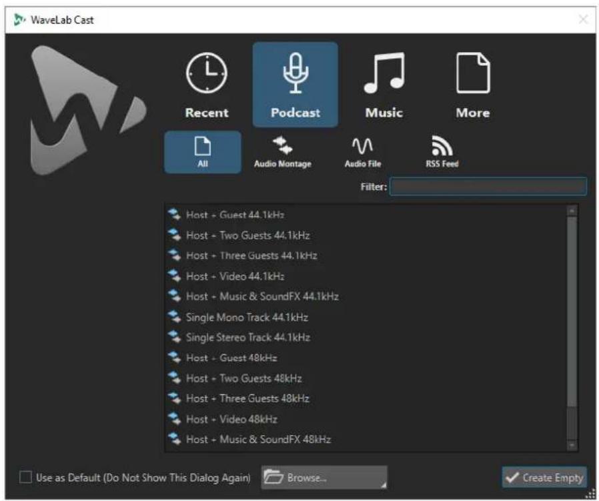Click montage icon beside Host + Guest 44.1kHz
This screenshot has height=501, width=599.
point(174,214)
